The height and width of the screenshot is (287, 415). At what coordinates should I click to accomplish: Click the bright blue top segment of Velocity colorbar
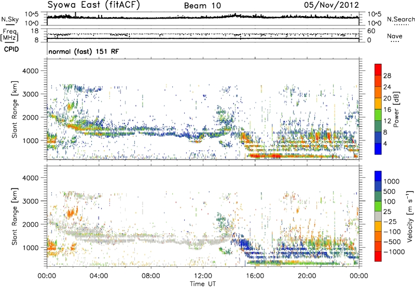(378, 176)
